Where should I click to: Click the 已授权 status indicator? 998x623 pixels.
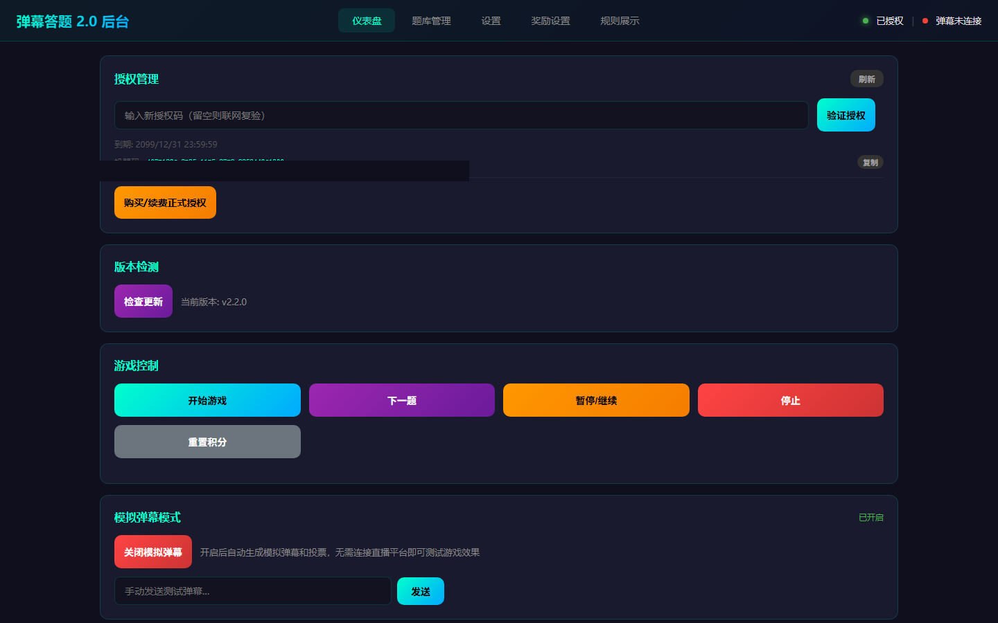coord(883,21)
